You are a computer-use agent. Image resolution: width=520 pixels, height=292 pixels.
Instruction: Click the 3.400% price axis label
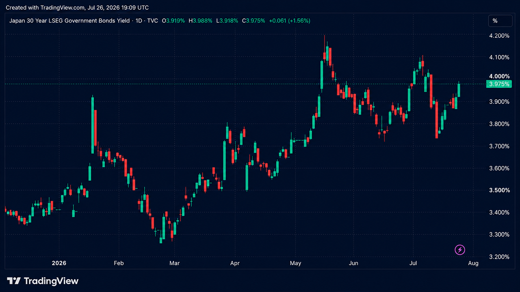point(499,212)
